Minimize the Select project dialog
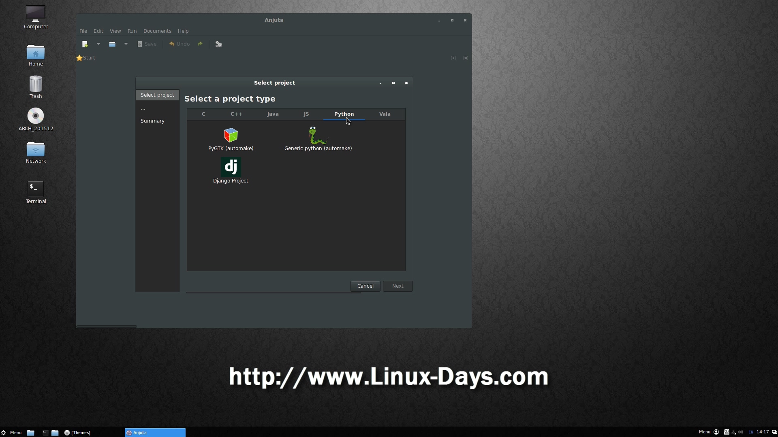Viewport: 778px width, 437px height. (380, 83)
